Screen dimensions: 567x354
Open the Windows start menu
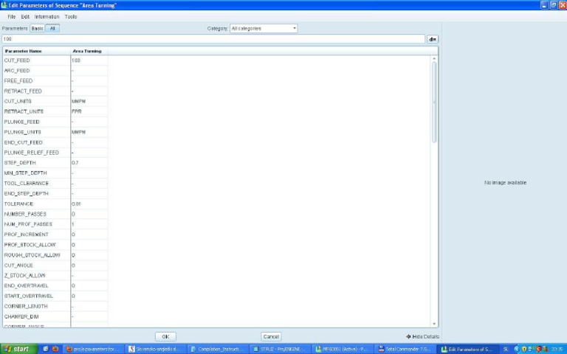tap(18, 349)
